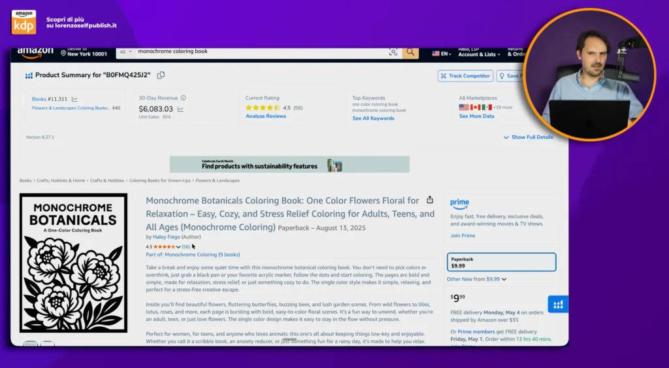Open the Account & Lists menu
The width and height of the screenshot is (669, 368).
pyautogui.click(x=479, y=52)
